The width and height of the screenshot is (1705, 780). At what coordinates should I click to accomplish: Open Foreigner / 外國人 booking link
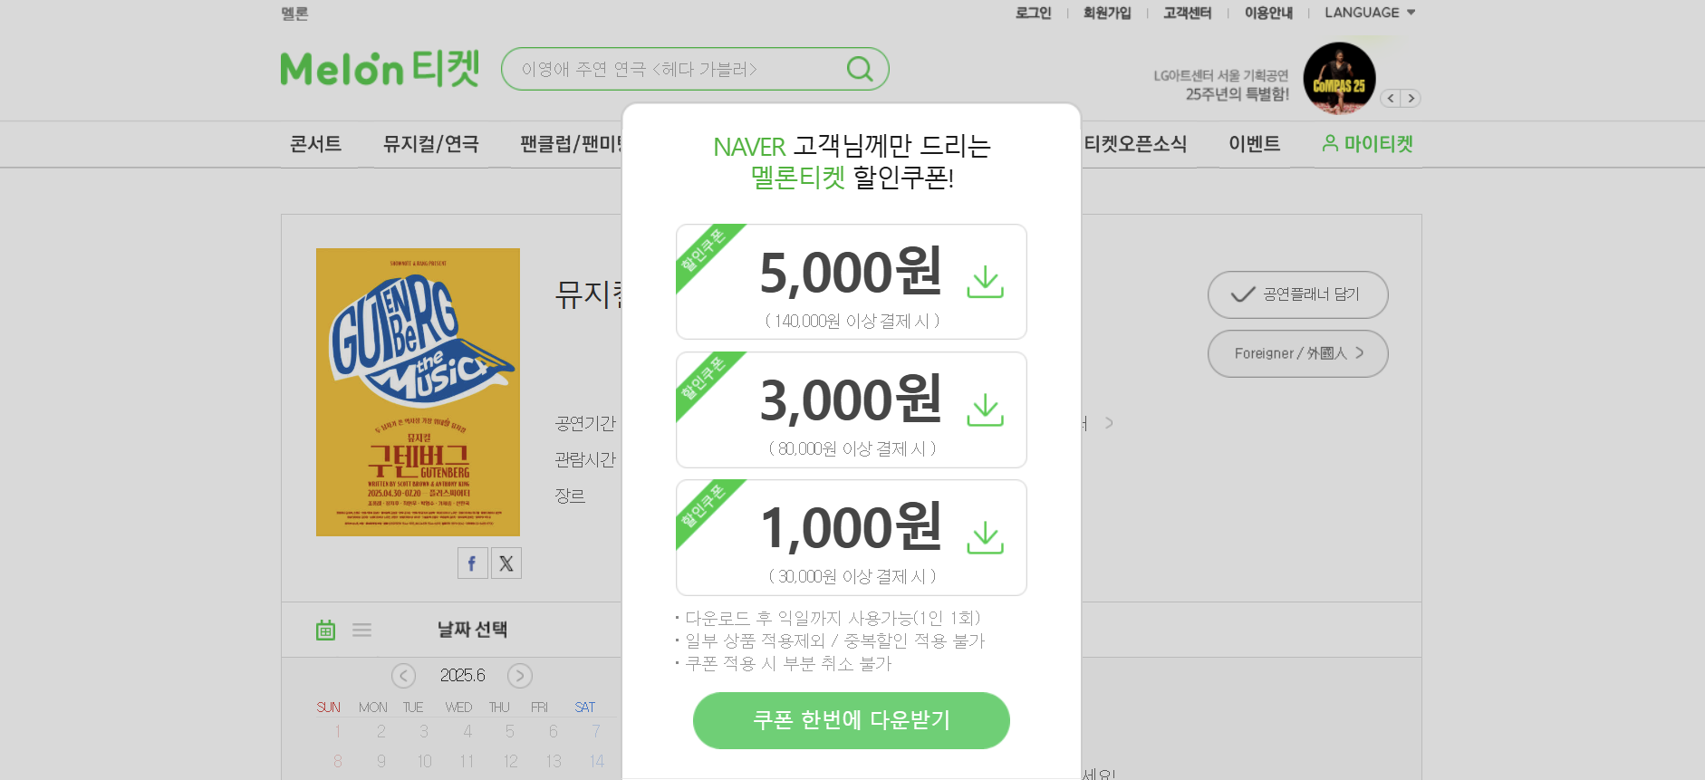pyautogui.click(x=1297, y=353)
